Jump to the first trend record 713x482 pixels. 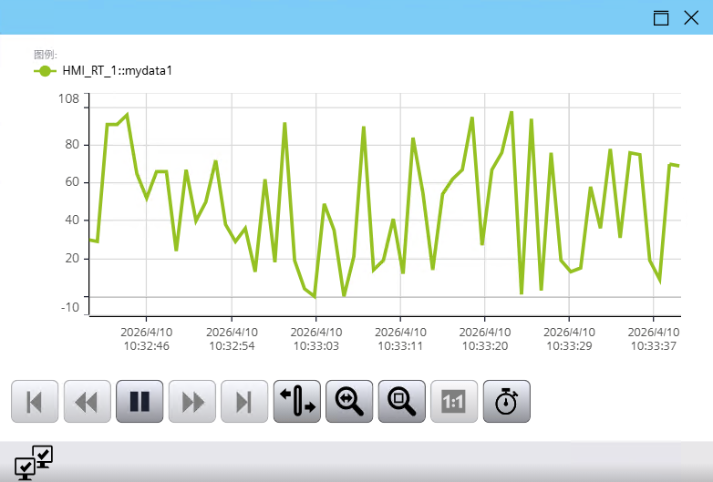pyautogui.click(x=35, y=402)
